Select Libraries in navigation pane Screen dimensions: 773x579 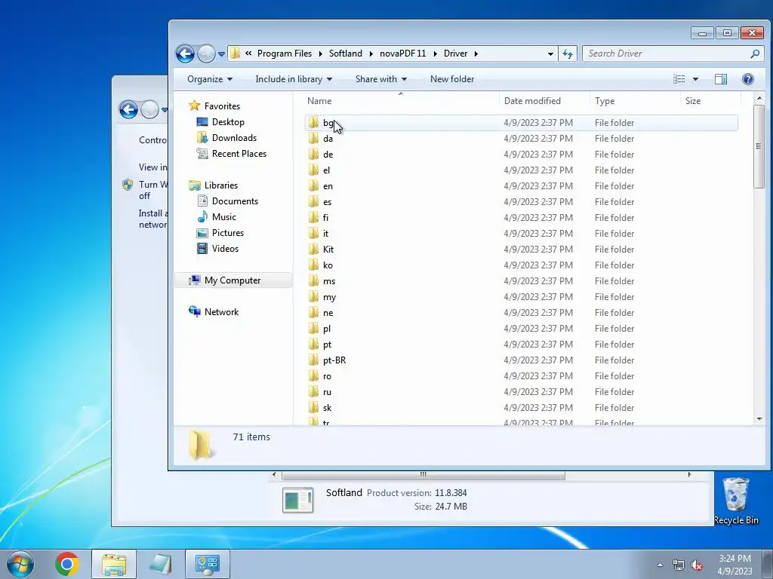[221, 185]
